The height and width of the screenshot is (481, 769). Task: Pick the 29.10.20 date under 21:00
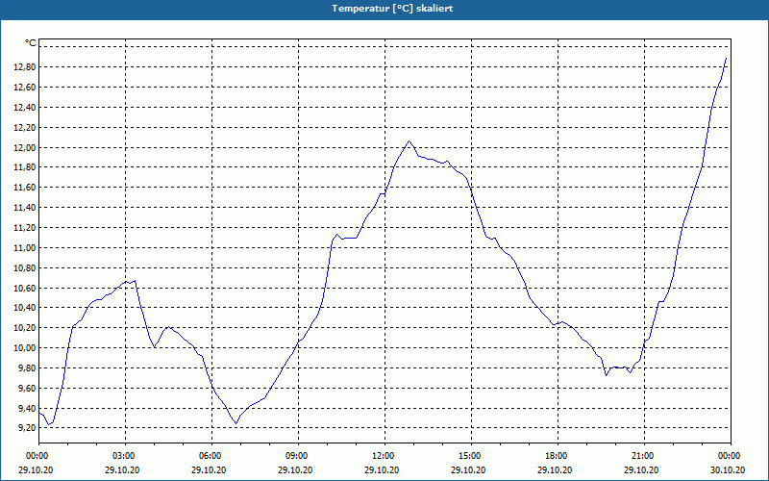(641, 469)
